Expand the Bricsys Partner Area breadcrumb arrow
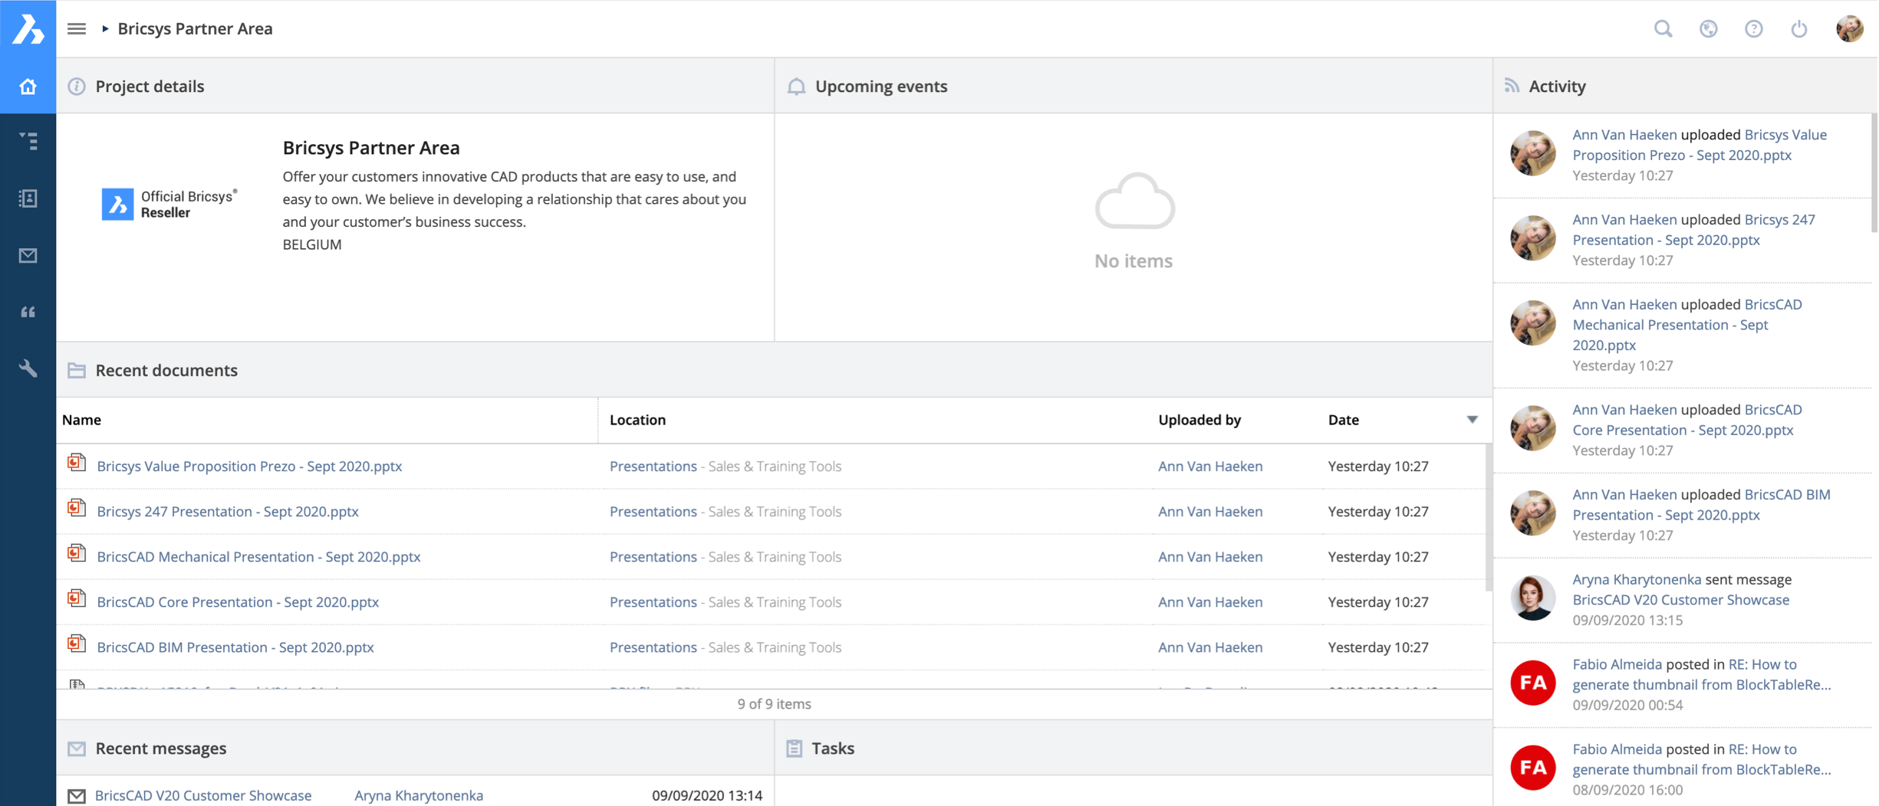Viewport: 1879px width, 806px height. [x=105, y=29]
